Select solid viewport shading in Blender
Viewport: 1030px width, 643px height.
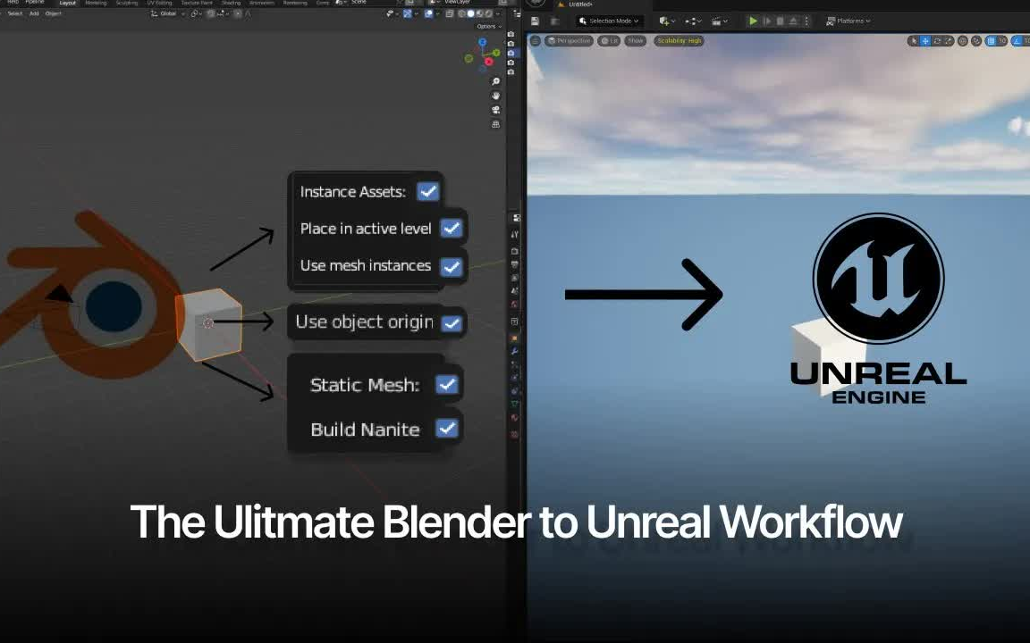pos(471,13)
